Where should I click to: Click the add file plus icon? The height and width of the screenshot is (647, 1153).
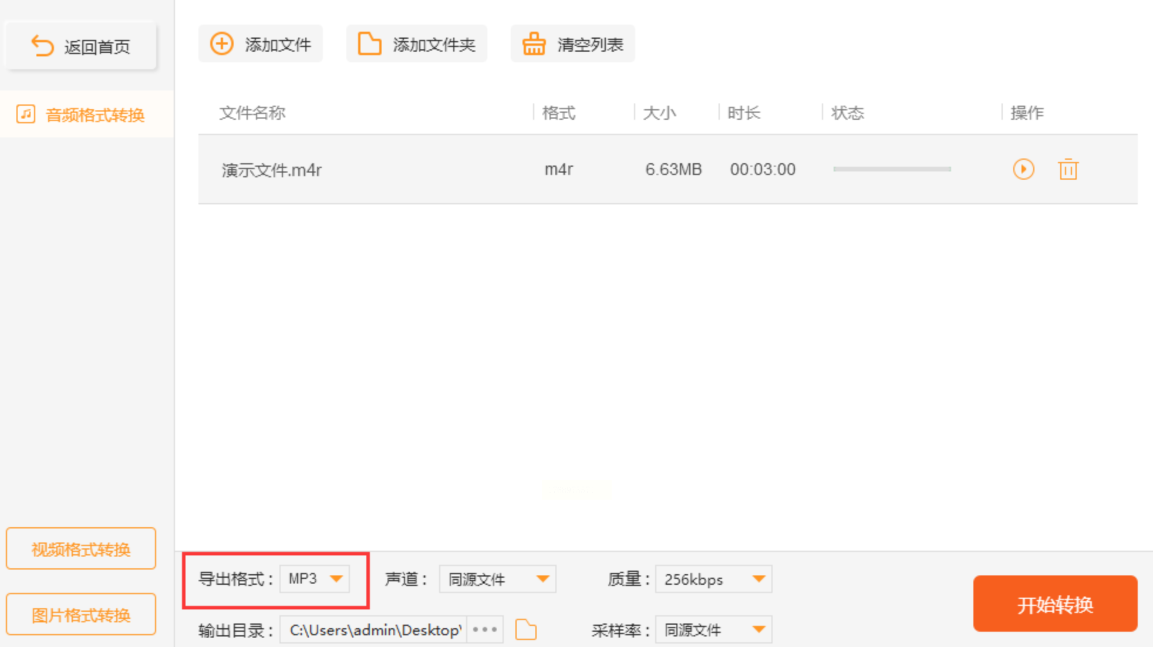coord(222,44)
